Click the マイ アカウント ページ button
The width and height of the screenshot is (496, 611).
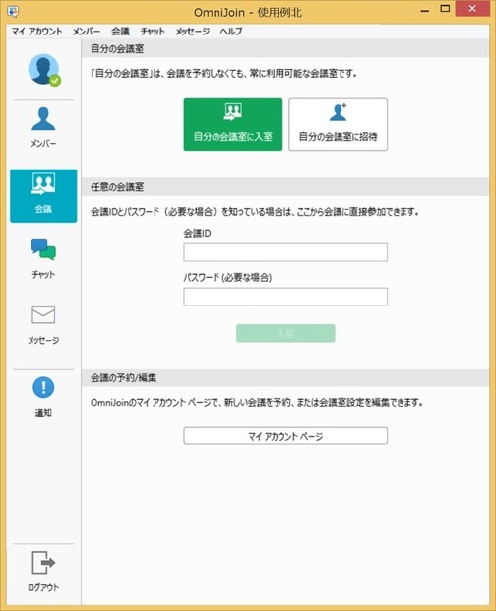point(285,436)
